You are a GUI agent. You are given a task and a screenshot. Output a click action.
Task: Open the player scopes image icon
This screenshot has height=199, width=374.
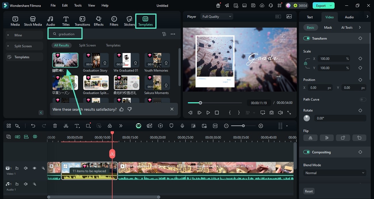[289, 17]
